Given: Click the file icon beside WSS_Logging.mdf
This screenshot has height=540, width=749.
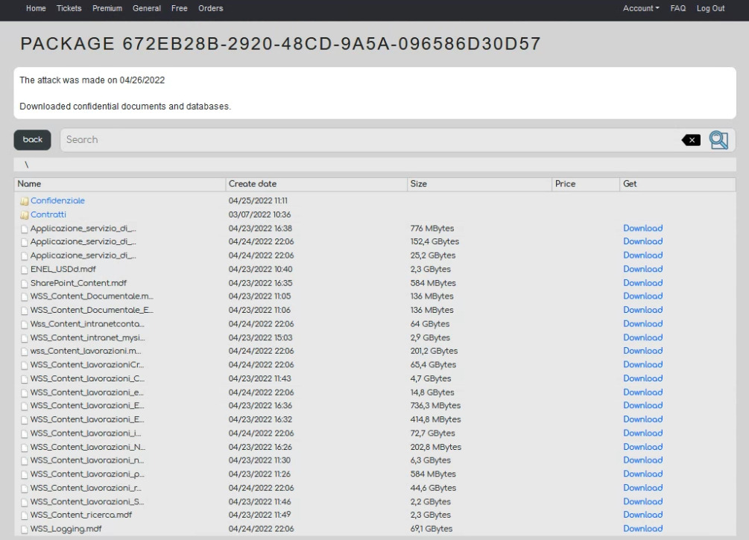Looking at the screenshot, I should pos(24,530).
